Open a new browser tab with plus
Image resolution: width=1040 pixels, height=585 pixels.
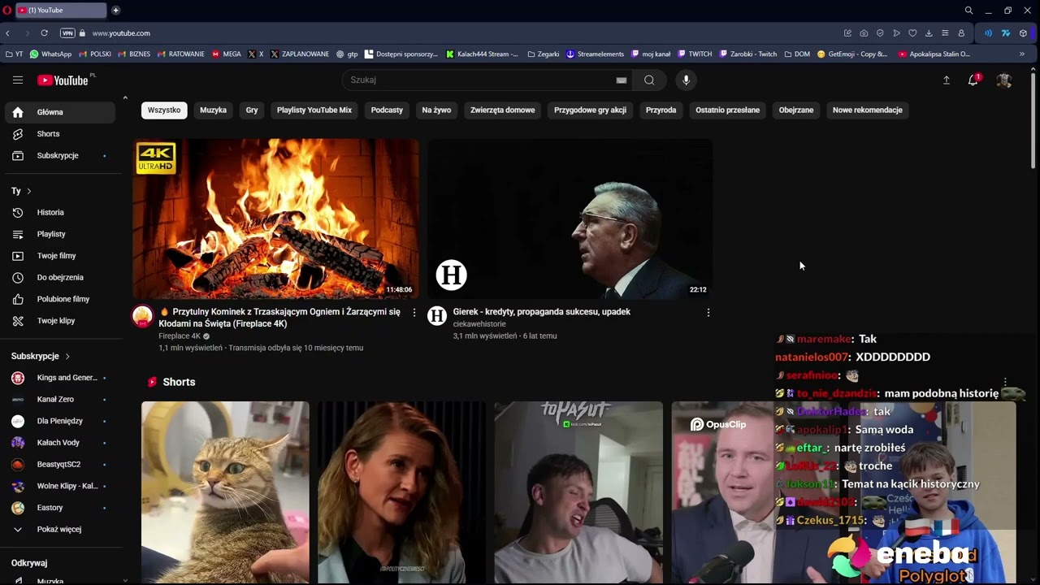coord(115,11)
